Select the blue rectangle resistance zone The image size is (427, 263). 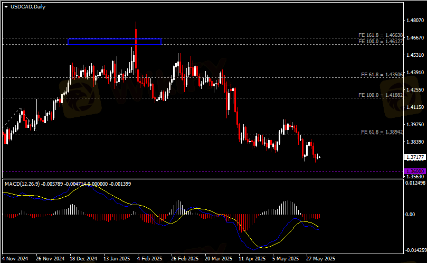(x=114, y=42)
